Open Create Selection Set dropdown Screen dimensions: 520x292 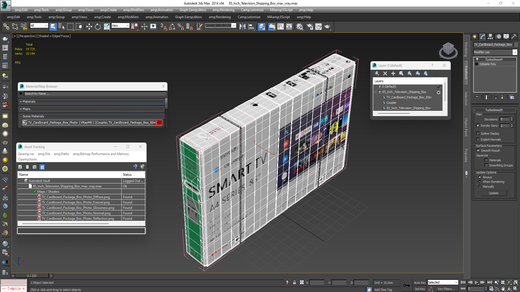(220, 25)
